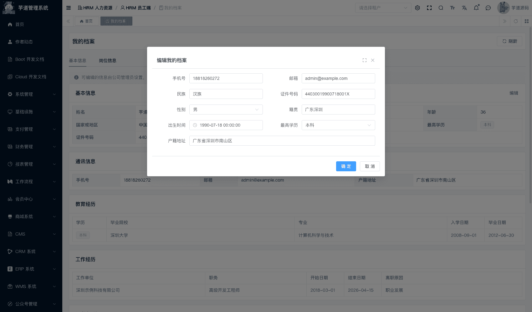Click the 刷新 button
The image size is (532, 312).
pyautogui.click(x=510, y=41)
